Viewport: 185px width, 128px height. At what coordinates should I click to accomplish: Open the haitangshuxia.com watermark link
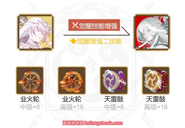click(x=104, y=123)
